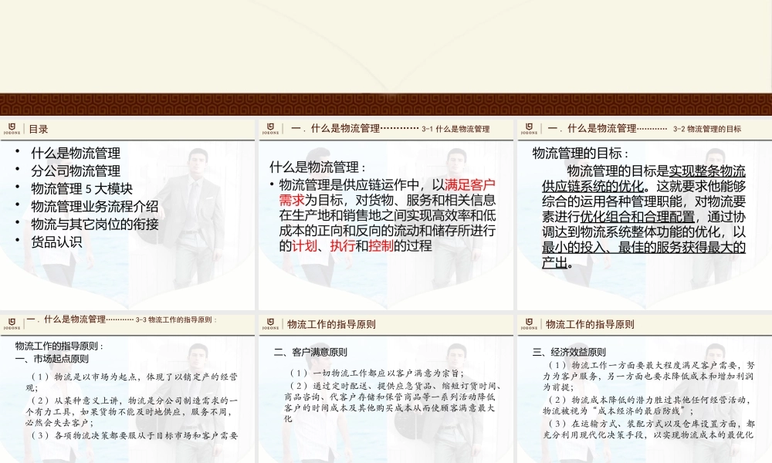Click the header label '3-1 什么是物流管理'
This screenshot has height=463, width=772.
pos(455,130)
